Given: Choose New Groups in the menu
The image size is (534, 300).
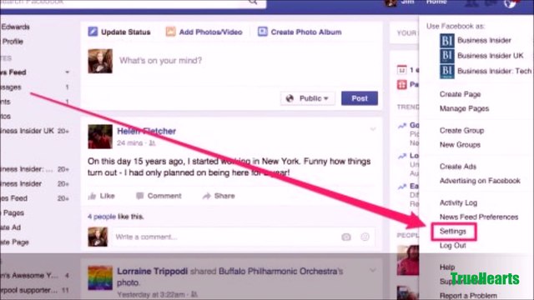Looking at the screenshot, I should (x=460, y=144).
